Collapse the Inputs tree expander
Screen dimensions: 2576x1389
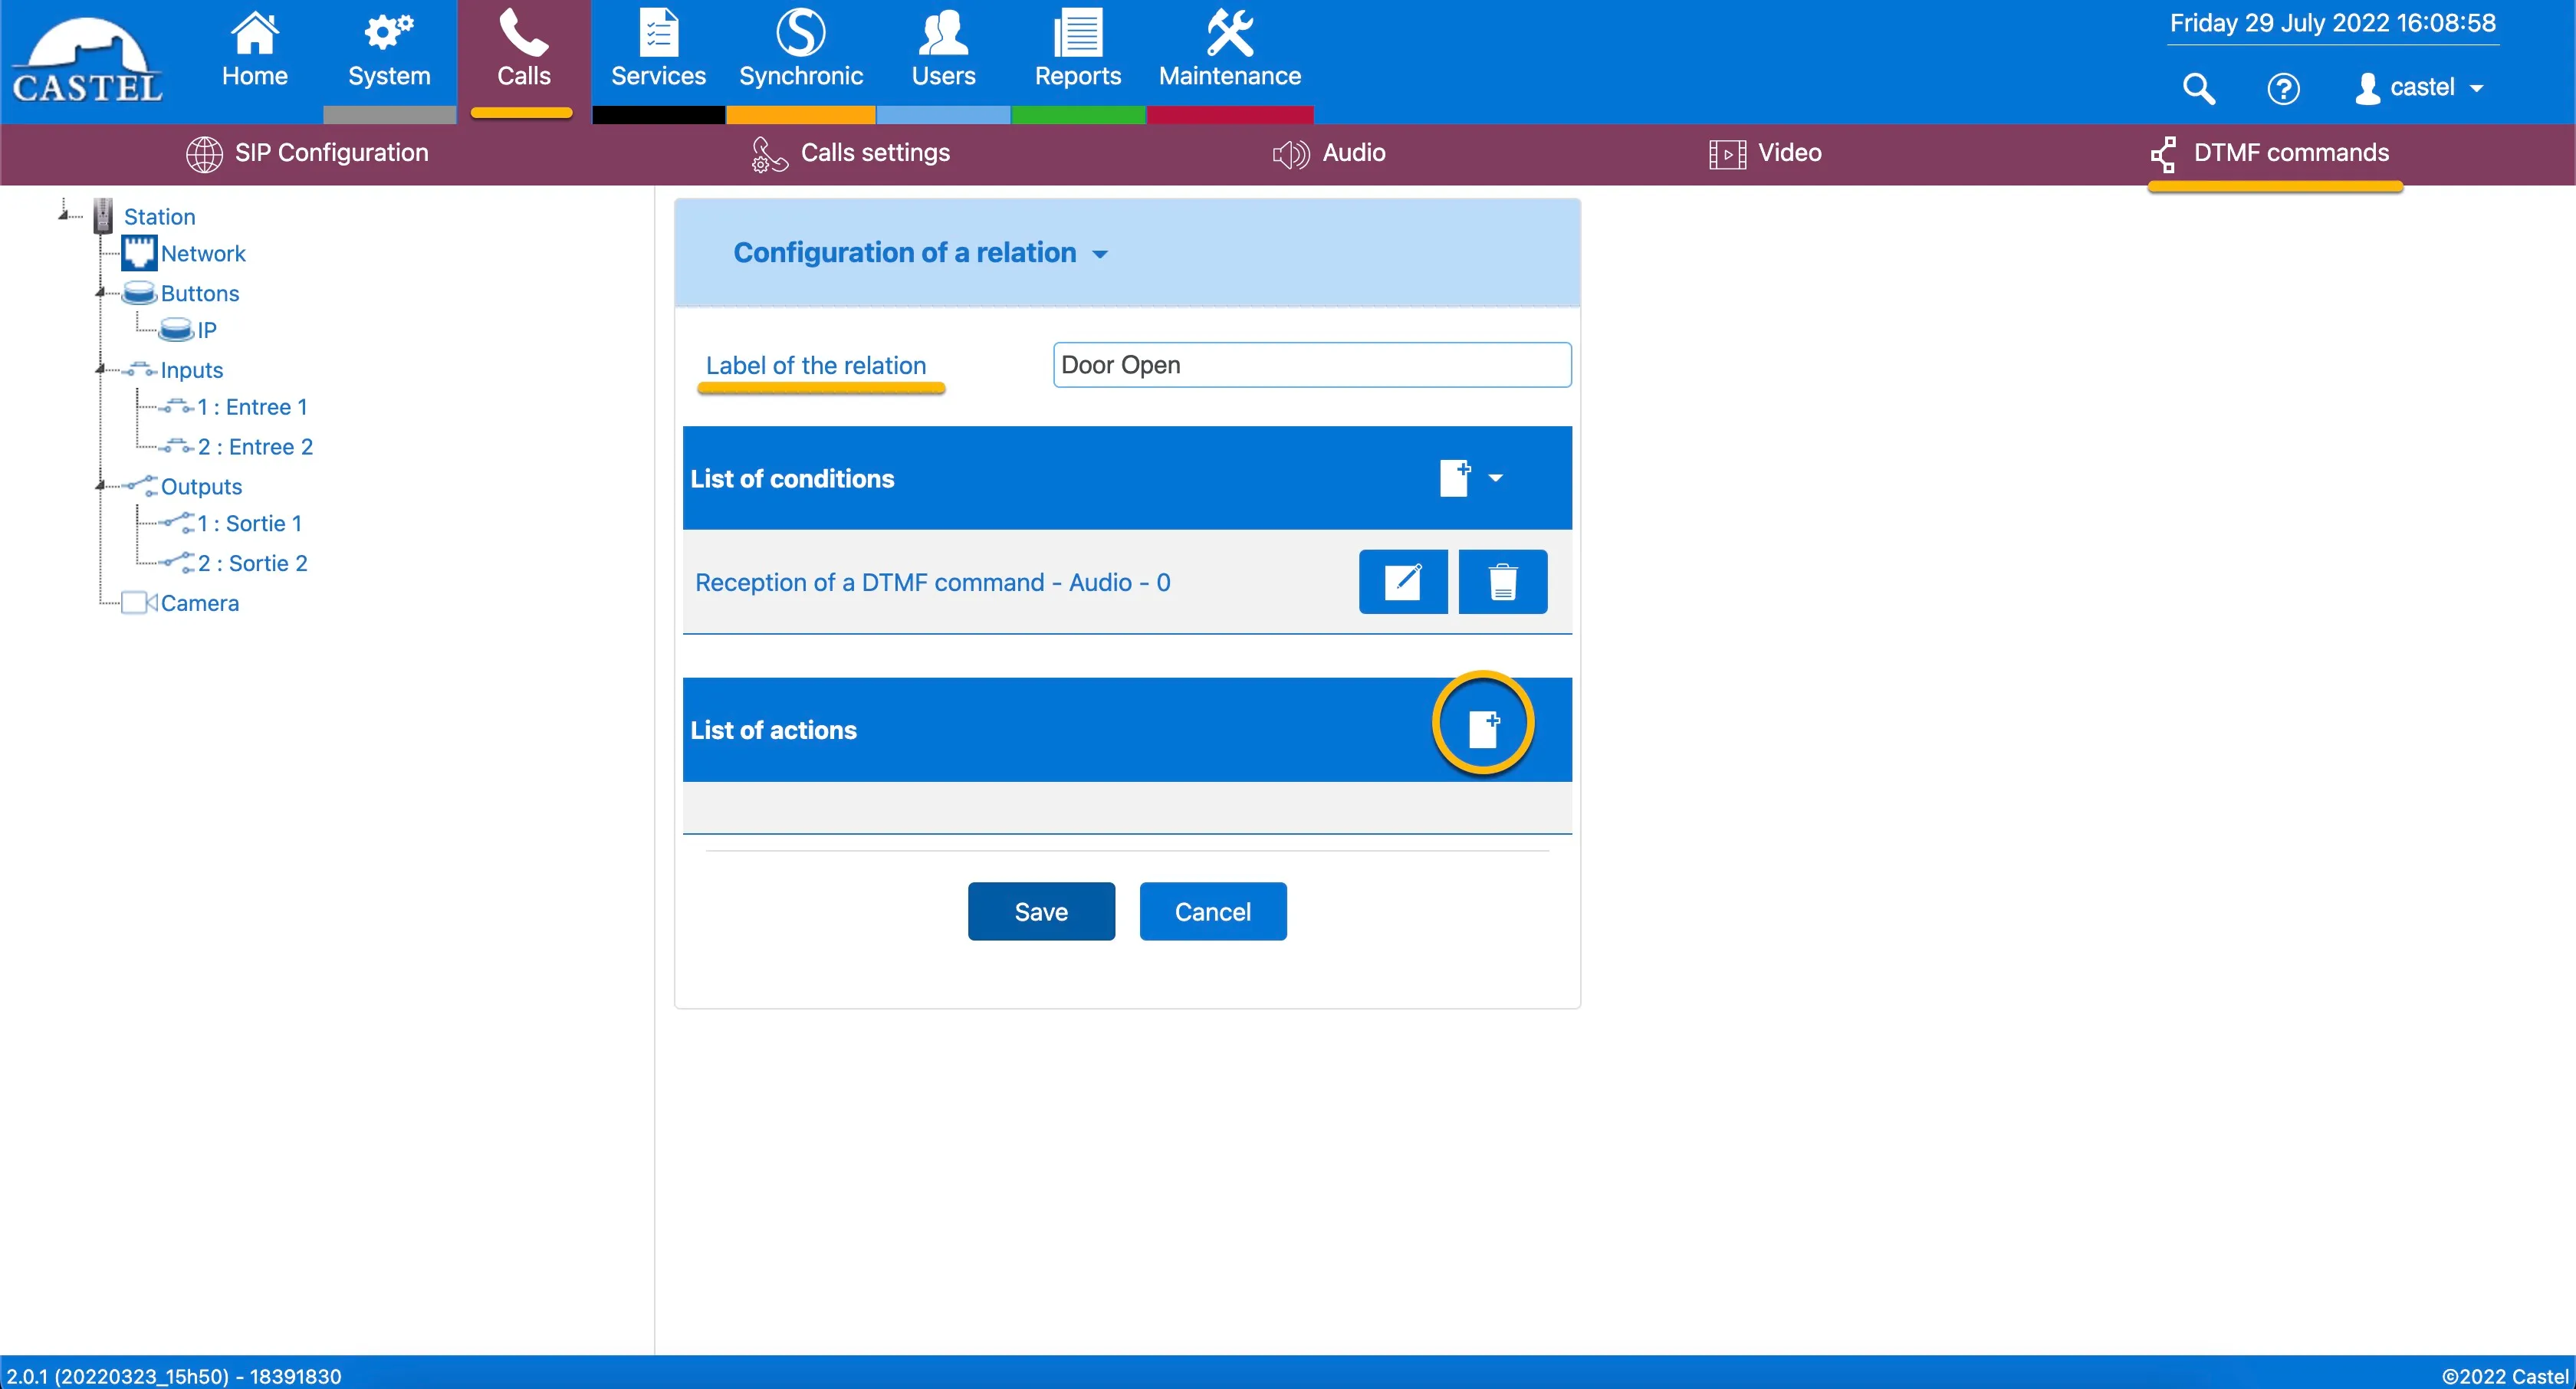click(x=100, y=370)
